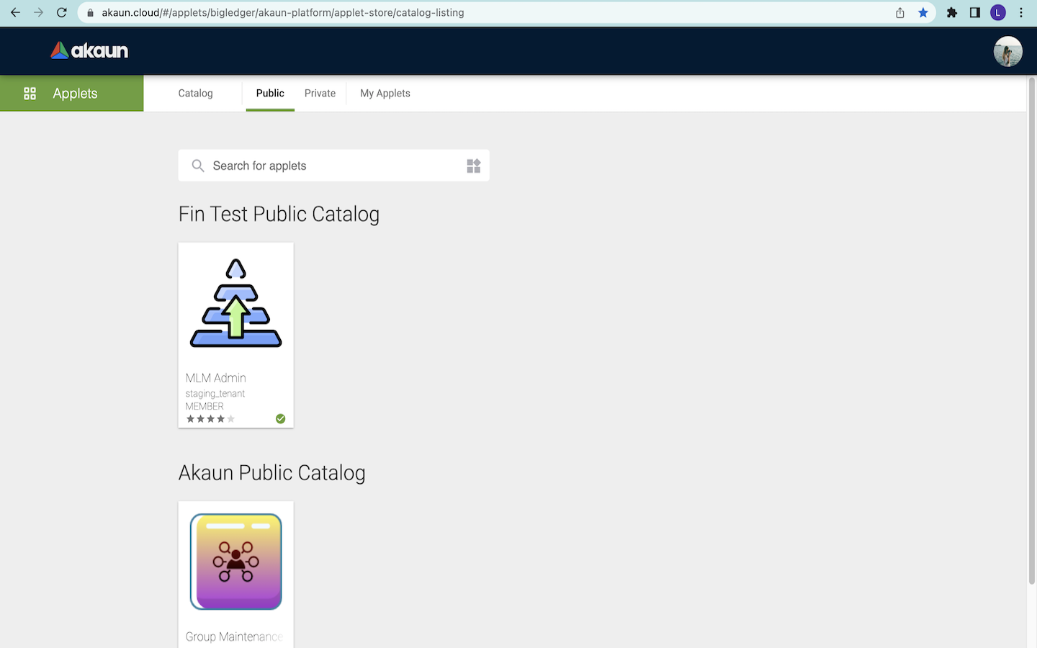Click the browser address bar URL
The width and height of the screenshot is (1037, 648).
(283, 13)
